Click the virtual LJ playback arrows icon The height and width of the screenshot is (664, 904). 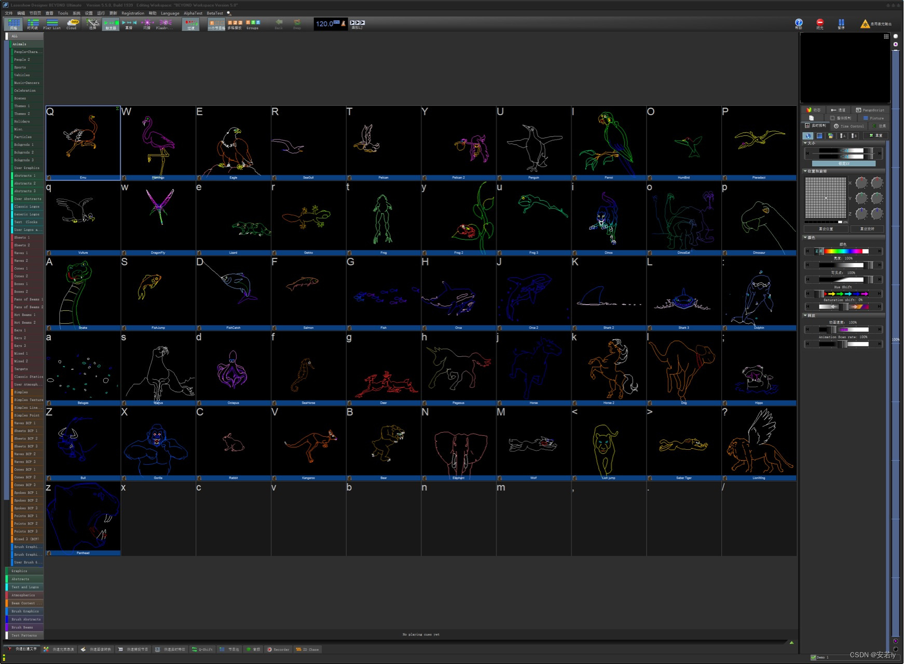357,23
